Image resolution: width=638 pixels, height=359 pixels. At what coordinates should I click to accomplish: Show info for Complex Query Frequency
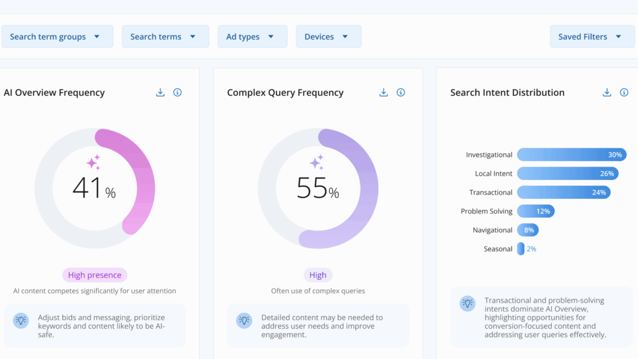pos(401,93)
